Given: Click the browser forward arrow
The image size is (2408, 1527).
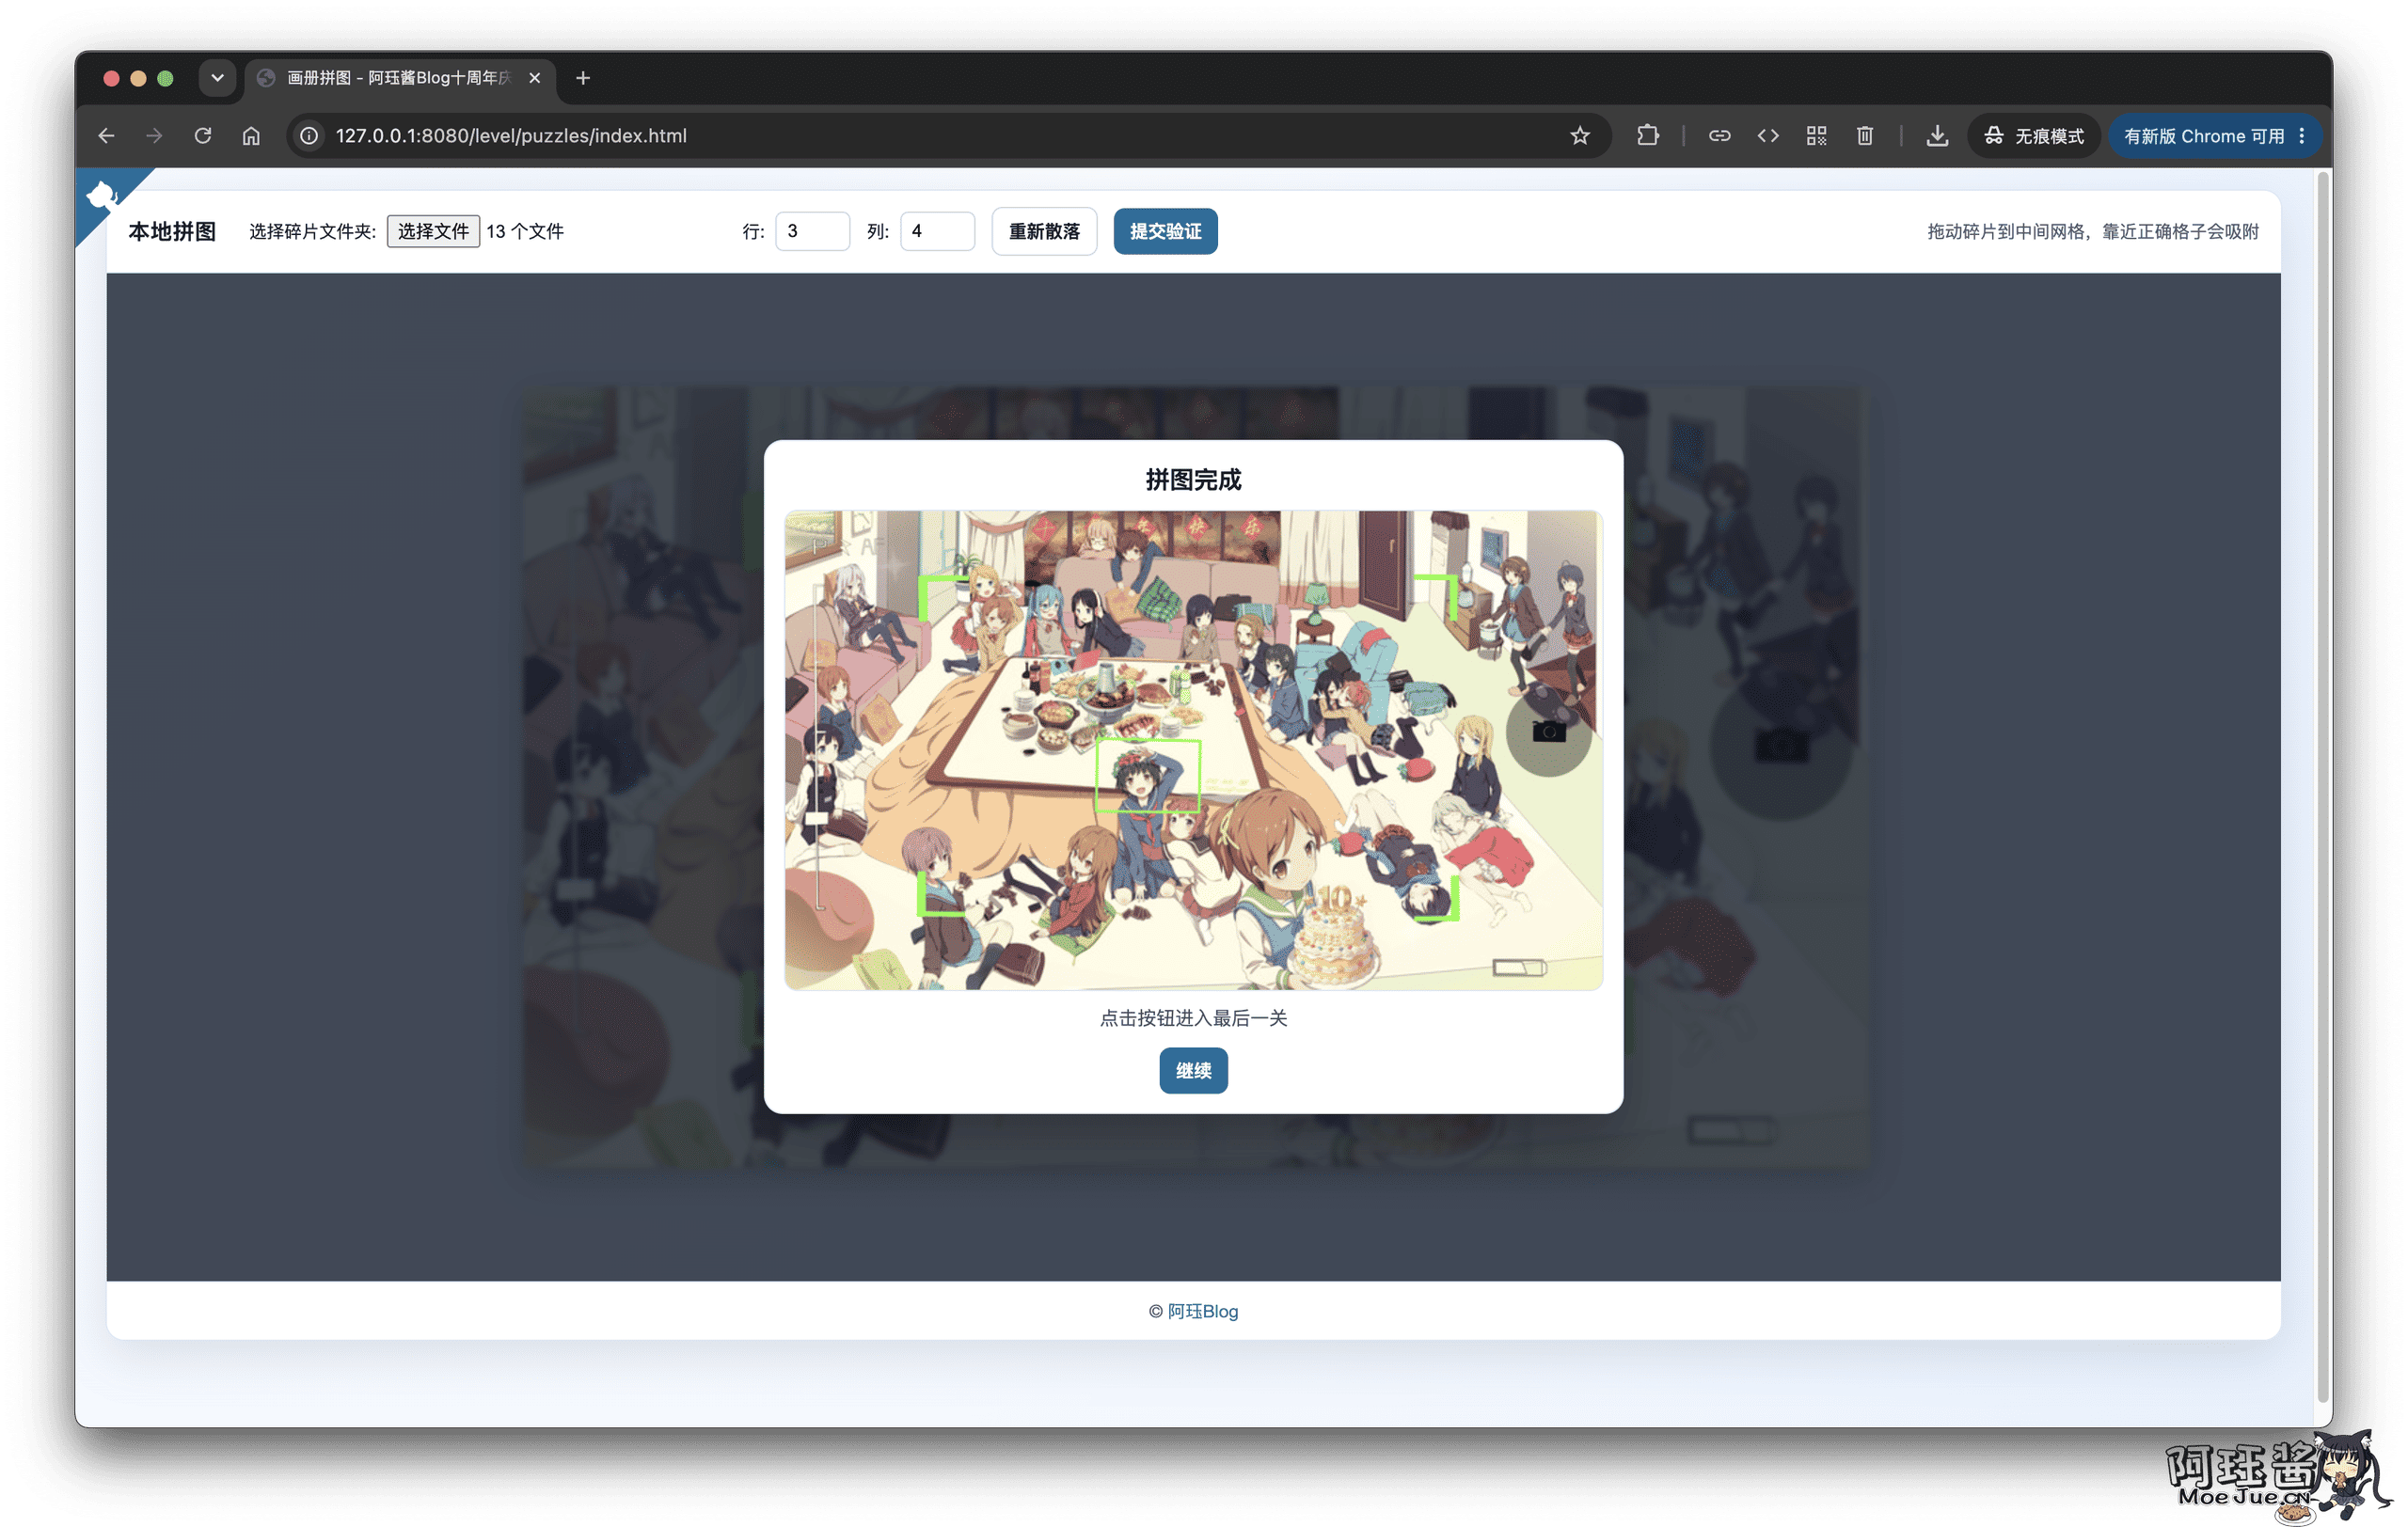Looking at the screenshot, I should click(154, 136).
